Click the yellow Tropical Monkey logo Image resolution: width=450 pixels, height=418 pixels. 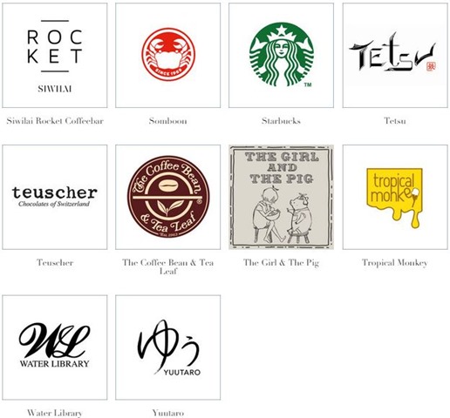(395, 197)
